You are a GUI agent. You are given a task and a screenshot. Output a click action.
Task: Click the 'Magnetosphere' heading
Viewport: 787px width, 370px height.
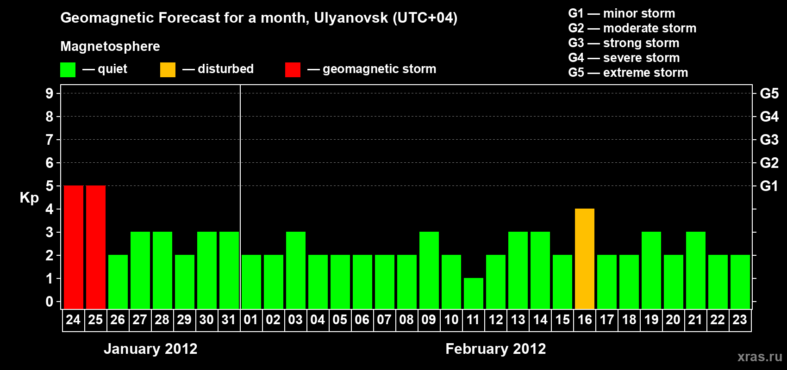pyautogui.click(x=110, y=46)
